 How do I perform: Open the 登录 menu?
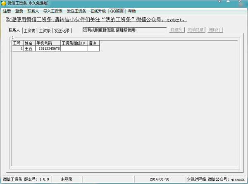click(19, 11)
